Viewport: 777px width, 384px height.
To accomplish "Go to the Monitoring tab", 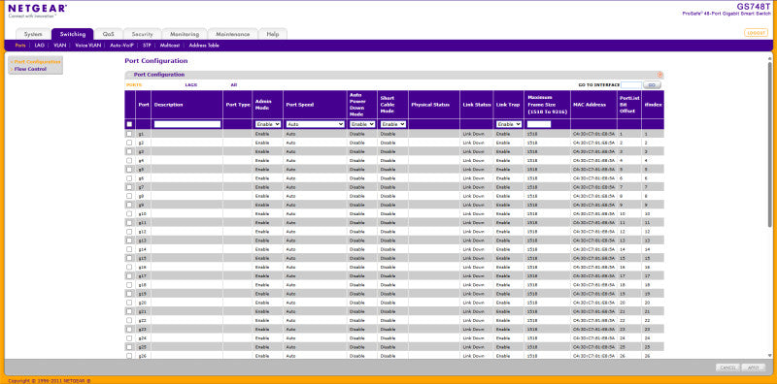I will pos(185,34).
